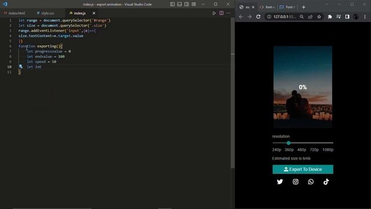Share via the Twitter icon
The image size is (371, 209).
[x=280, y=182]
